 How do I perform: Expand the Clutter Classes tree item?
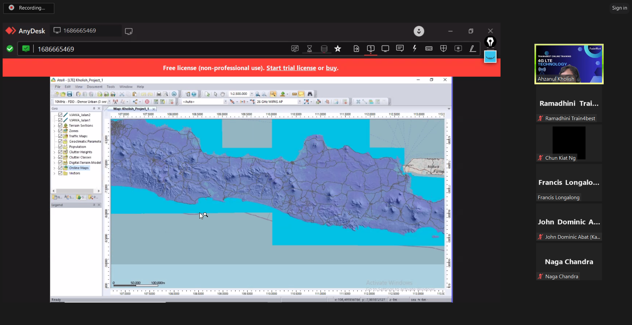(55, 157)
